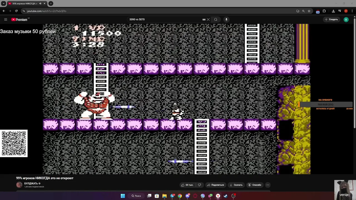This screenshot has height=200, width=356.
Task: Open the extension with 174 badge
Action: click(318, 11)
